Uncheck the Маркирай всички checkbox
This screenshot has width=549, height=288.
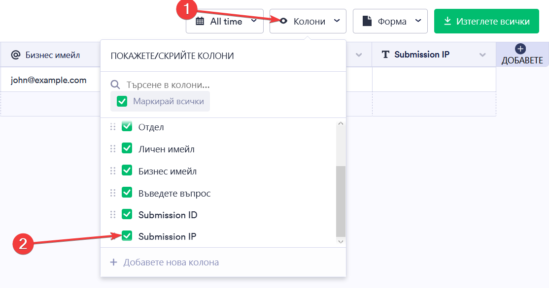pos(121,101)
